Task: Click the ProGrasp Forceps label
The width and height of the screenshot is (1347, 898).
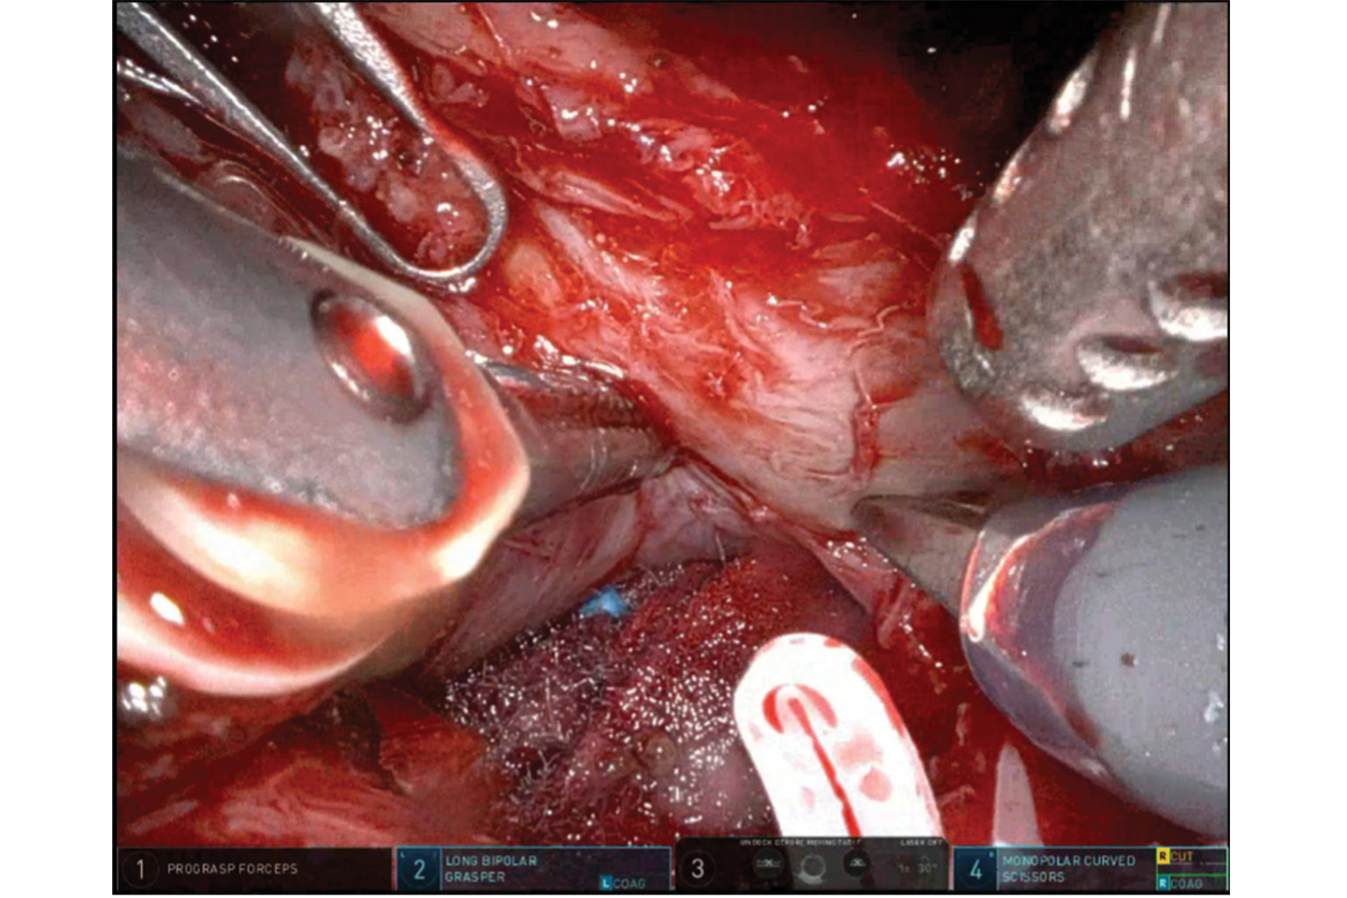Action: pyautogui.click(x=232, y=869)
